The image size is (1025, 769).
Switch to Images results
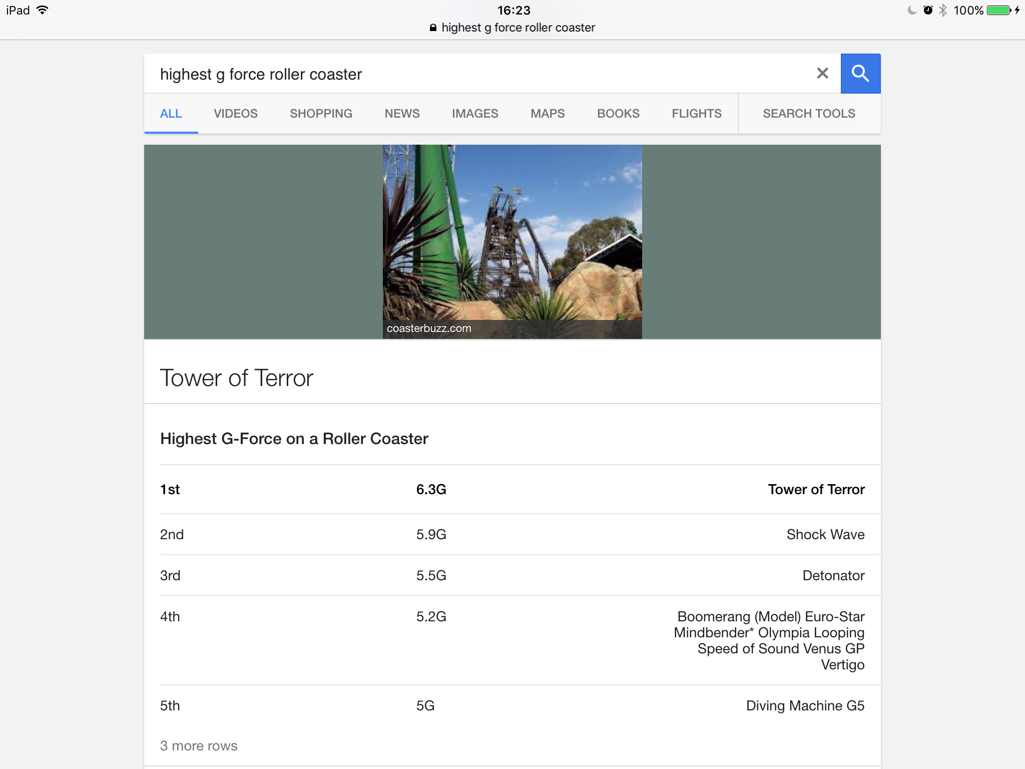click(474, 114)
